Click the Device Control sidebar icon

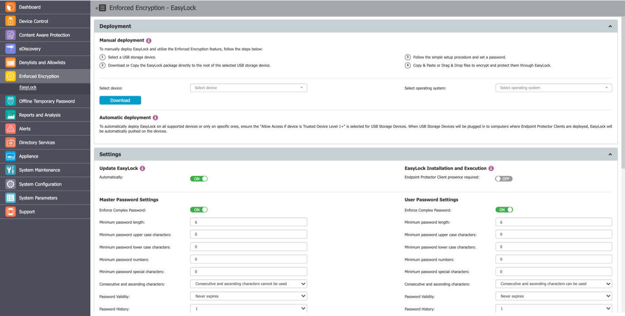point(10,21)
